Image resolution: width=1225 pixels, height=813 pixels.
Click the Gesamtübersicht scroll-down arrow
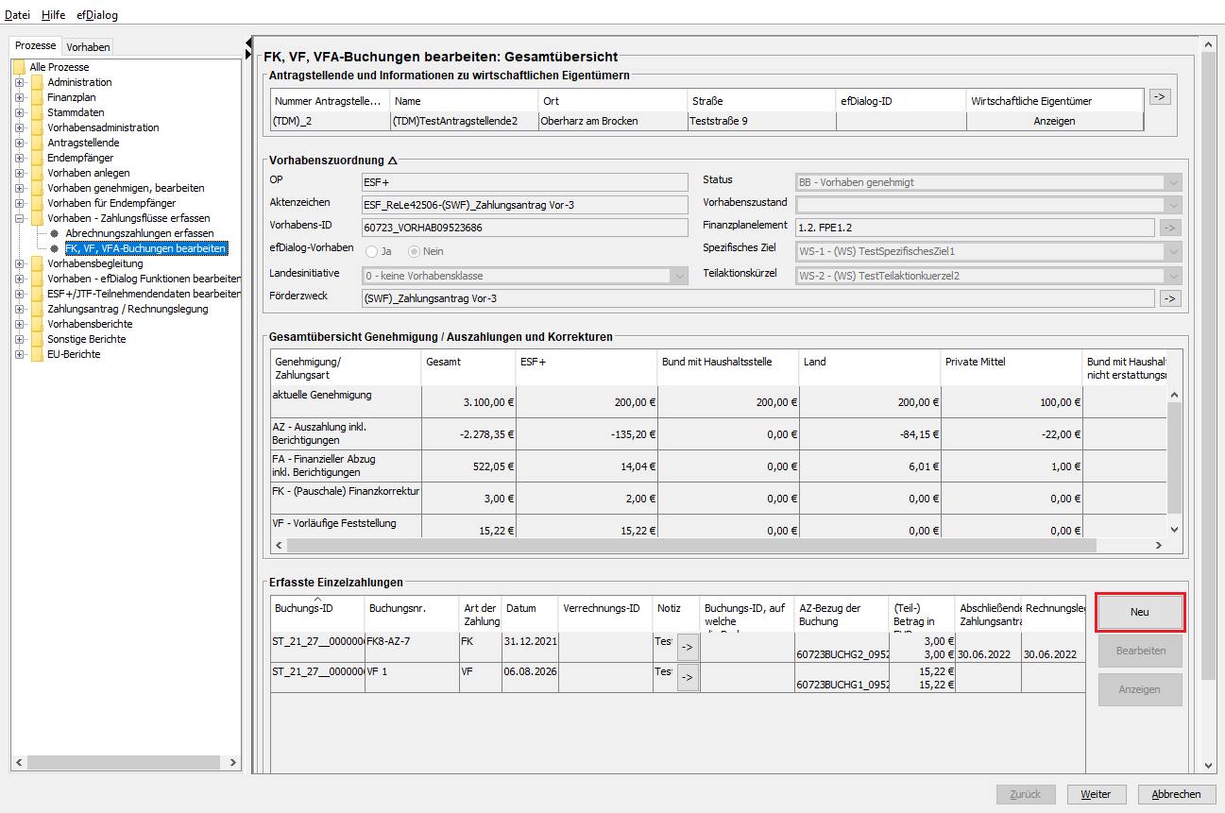[1175, 530]
